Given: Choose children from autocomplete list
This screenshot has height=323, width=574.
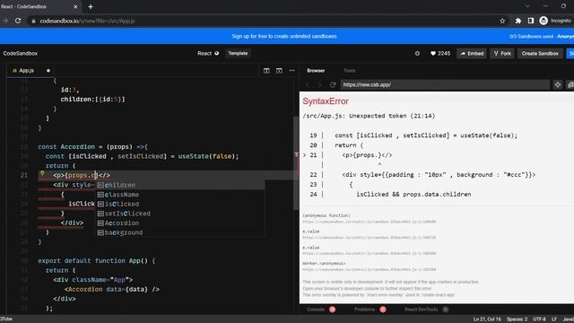Looking at the screenshot, I should (x=179, y=185).
